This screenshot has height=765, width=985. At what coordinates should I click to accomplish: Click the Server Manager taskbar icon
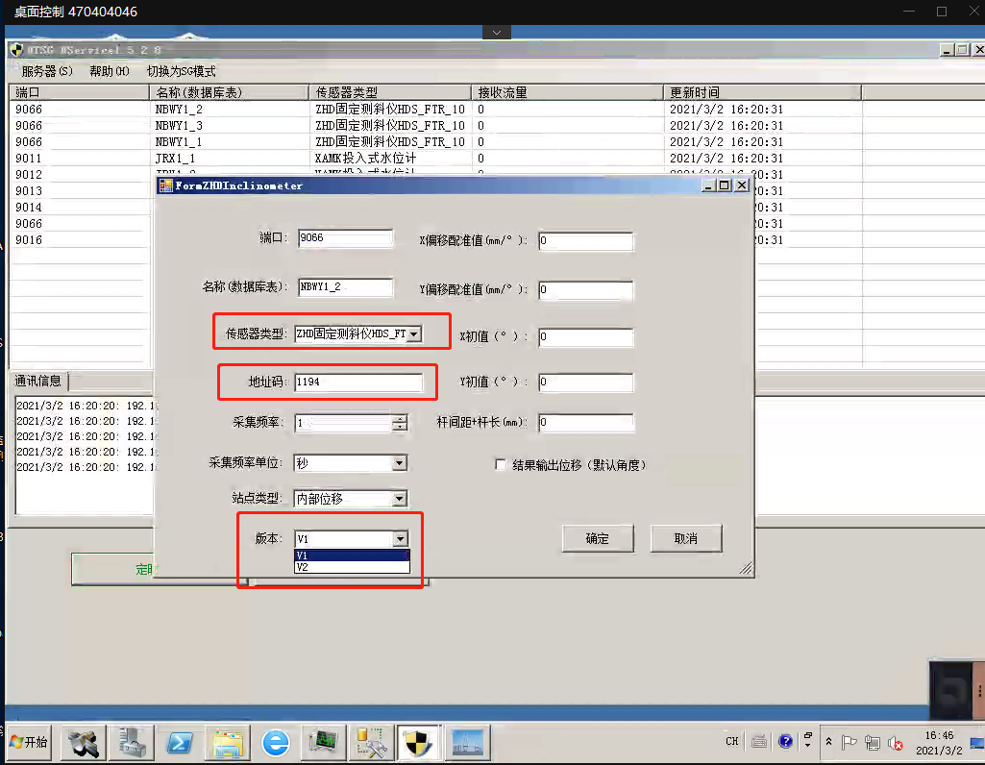[x=131, y=742]
